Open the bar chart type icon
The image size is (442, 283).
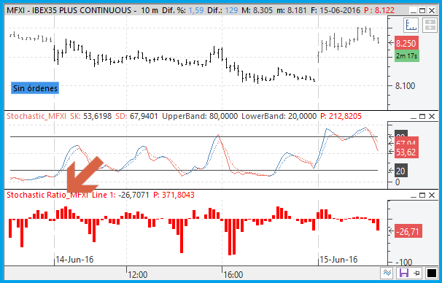pyautogui.click(x=411, y=25)
